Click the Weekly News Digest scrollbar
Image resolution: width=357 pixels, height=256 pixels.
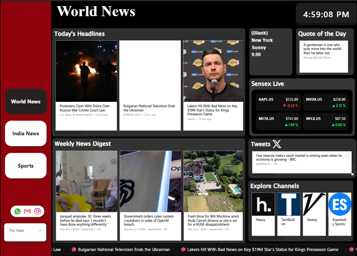click(x=60, y=242)
